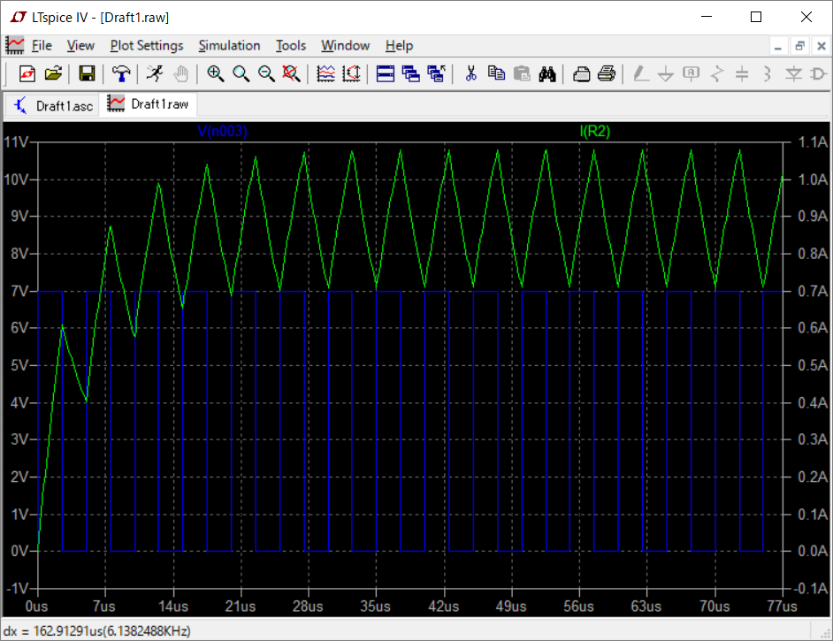Minimize the inner Draft1.raw document window

(x=778, y=46)
